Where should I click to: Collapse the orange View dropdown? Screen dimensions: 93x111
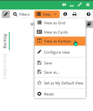(x=47, y=14)
